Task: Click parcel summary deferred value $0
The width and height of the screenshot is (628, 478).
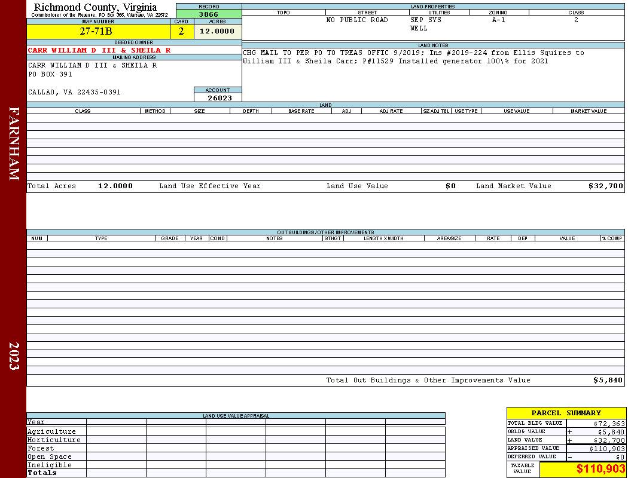Action: [620, 457]
